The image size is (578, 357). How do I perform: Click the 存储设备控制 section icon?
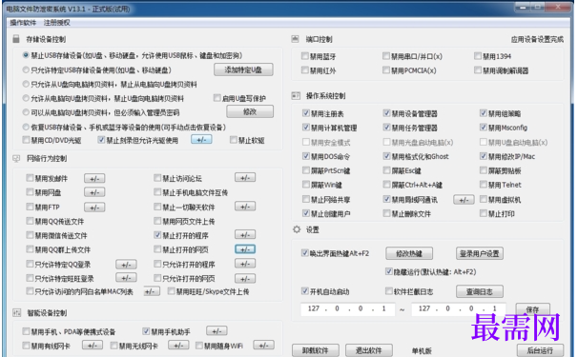16,39
